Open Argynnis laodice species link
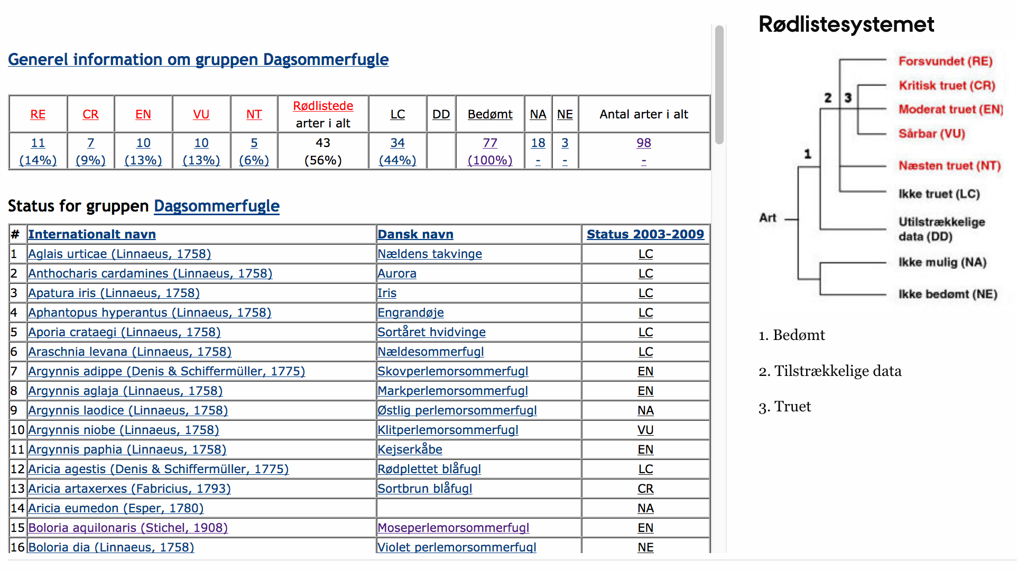Screen dimensions: 1017x570 [x=128, y=410]
